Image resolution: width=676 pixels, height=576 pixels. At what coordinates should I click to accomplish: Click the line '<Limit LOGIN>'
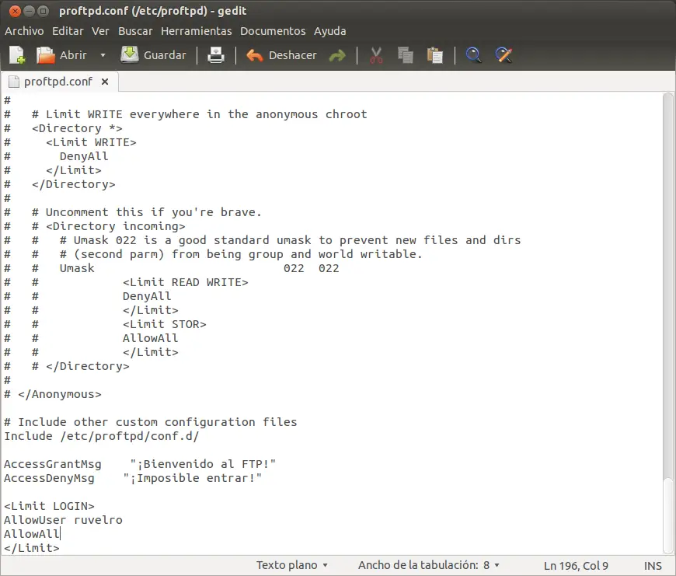tap(49, 506)
